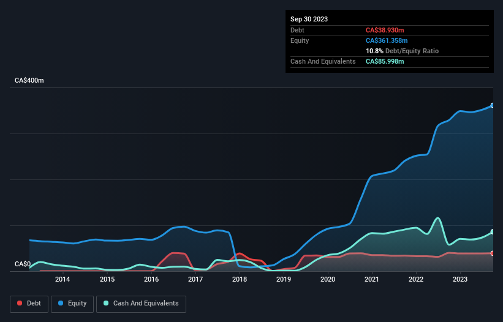Click the 2019 x-axis label
This screenshot has width=503, height=322.
[284, 279]
